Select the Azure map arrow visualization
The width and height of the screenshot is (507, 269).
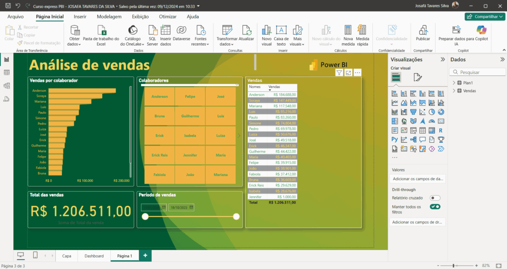coord(422,121)
